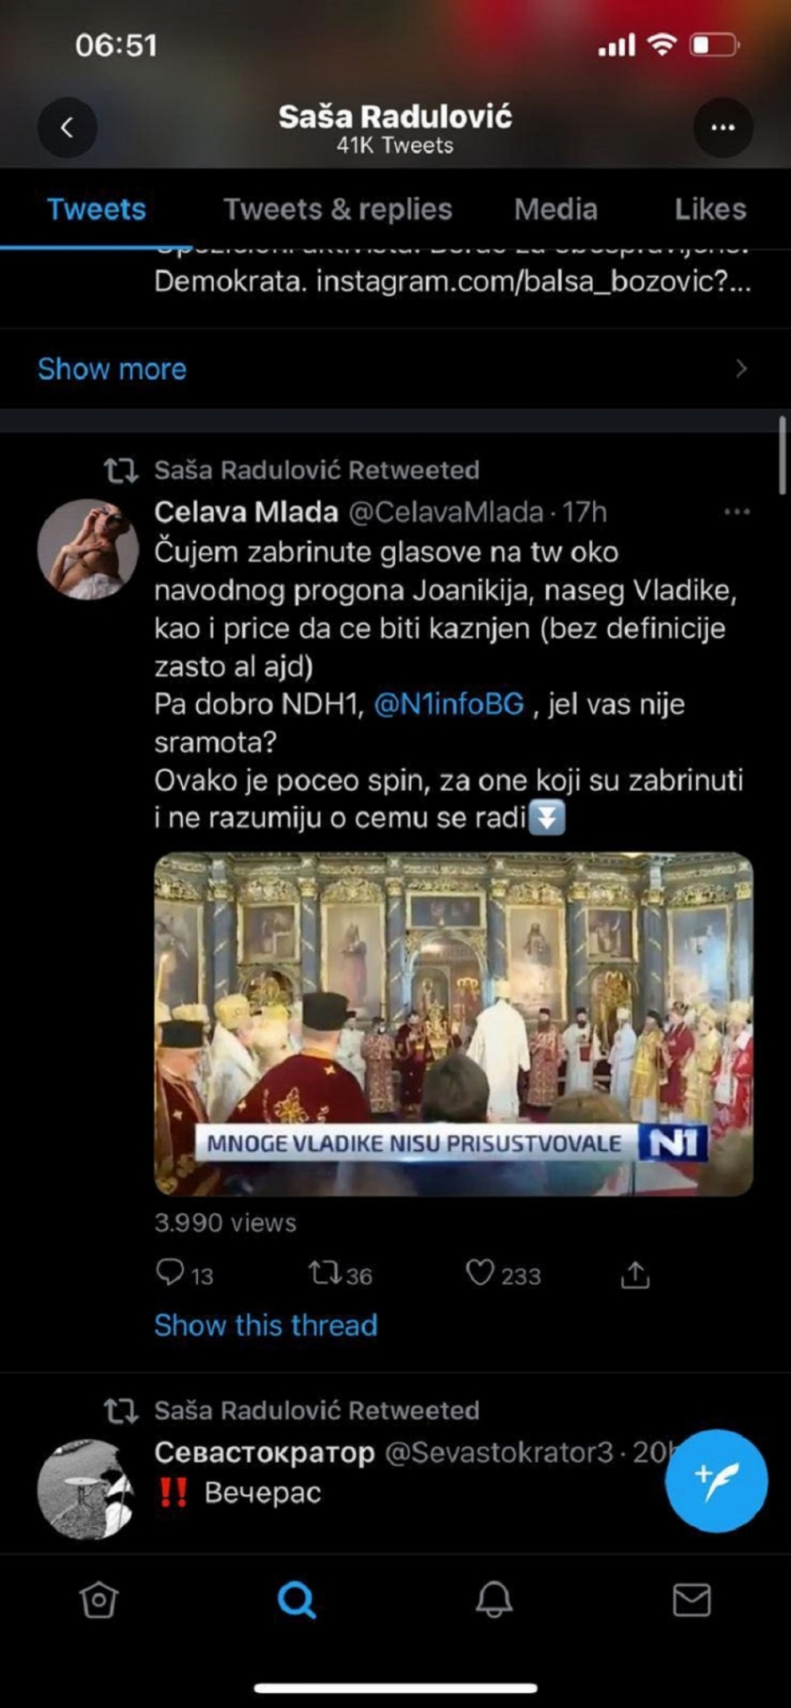Open the @N1infoBG mention
This screenshot has height=1708, width=791.
click(448, 704)
